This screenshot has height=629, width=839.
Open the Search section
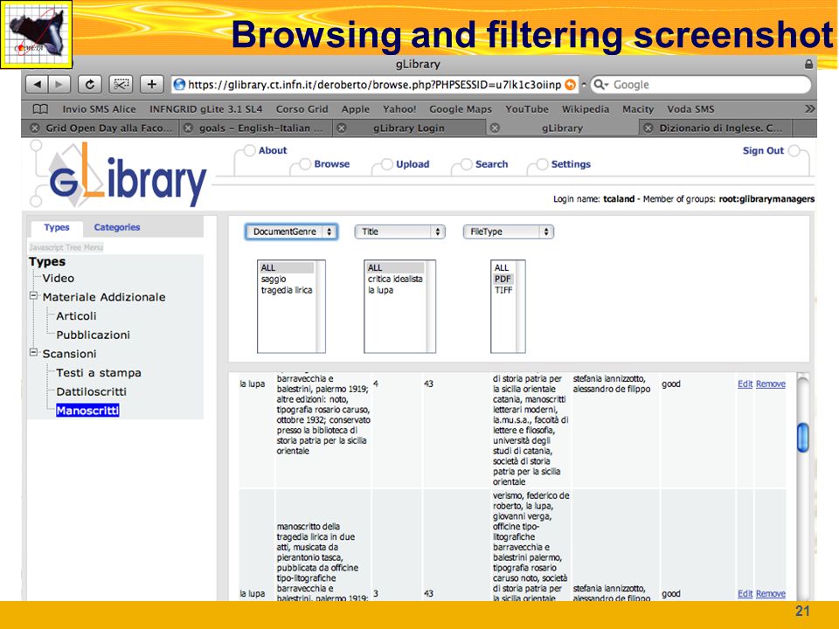tap(492, 164)
